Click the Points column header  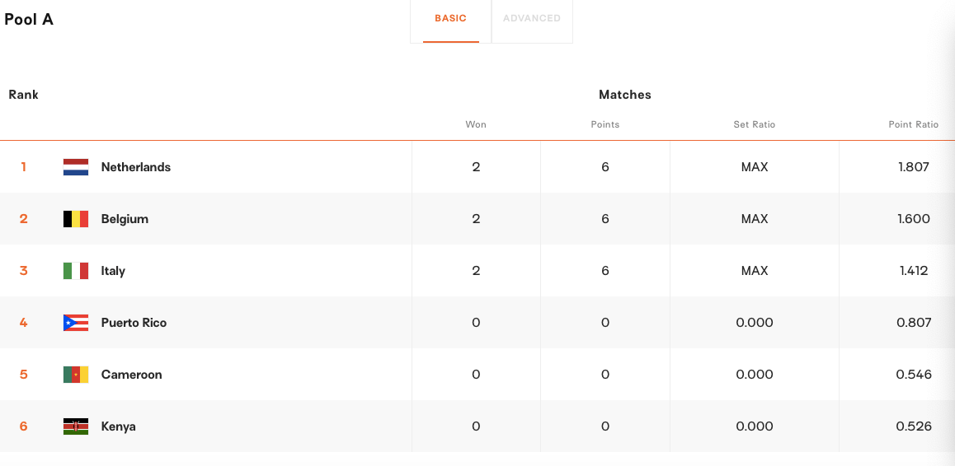coord(605,124)
